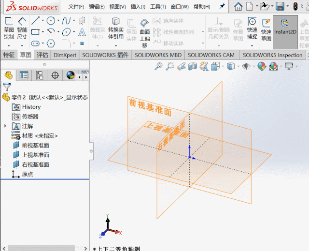309x251 pixels.
Task: Click View Settings monitor icon
Action: [289, 66]
